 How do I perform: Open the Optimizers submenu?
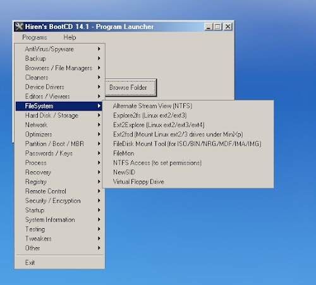coord(59,134)
